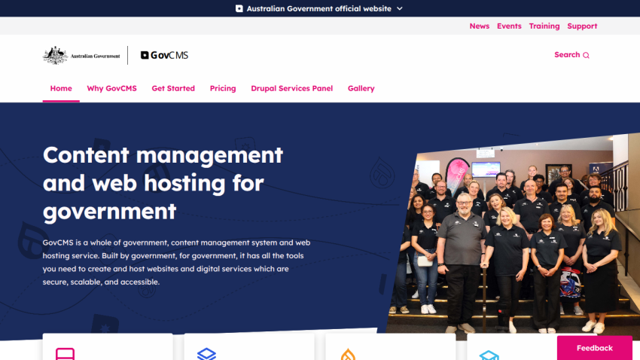Click the team group photo
This screenshot has width=640, height=360.
click(x=514, y=236)
